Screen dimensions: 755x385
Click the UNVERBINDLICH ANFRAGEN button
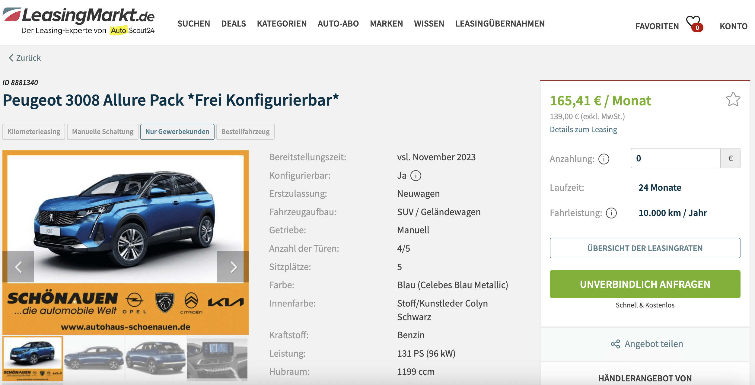pyautogui.click(x=645, y=284)
